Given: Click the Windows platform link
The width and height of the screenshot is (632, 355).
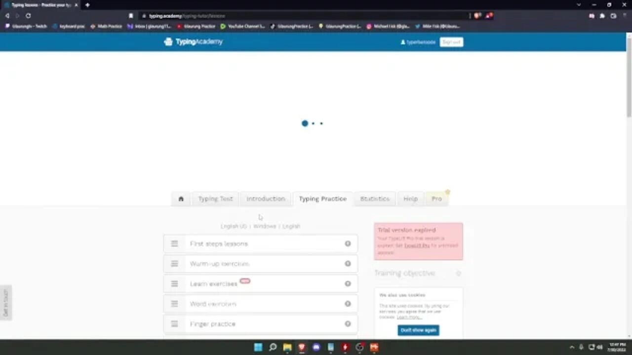Looking at the screenshot, I should click(265, 226).
